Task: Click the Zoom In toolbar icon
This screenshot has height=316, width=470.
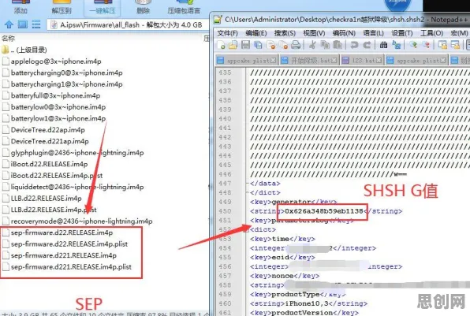Action: [413, 45]
